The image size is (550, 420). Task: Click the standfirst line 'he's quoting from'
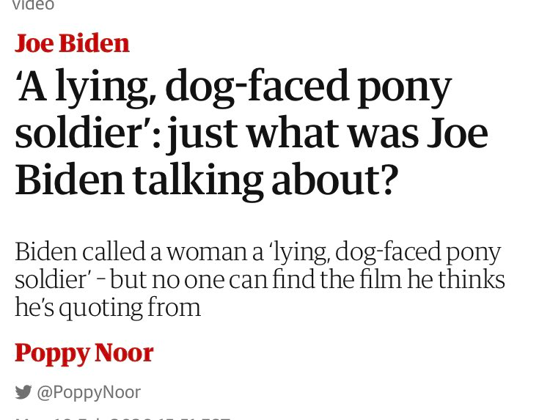pyautogui.click(x=108, y=308)
